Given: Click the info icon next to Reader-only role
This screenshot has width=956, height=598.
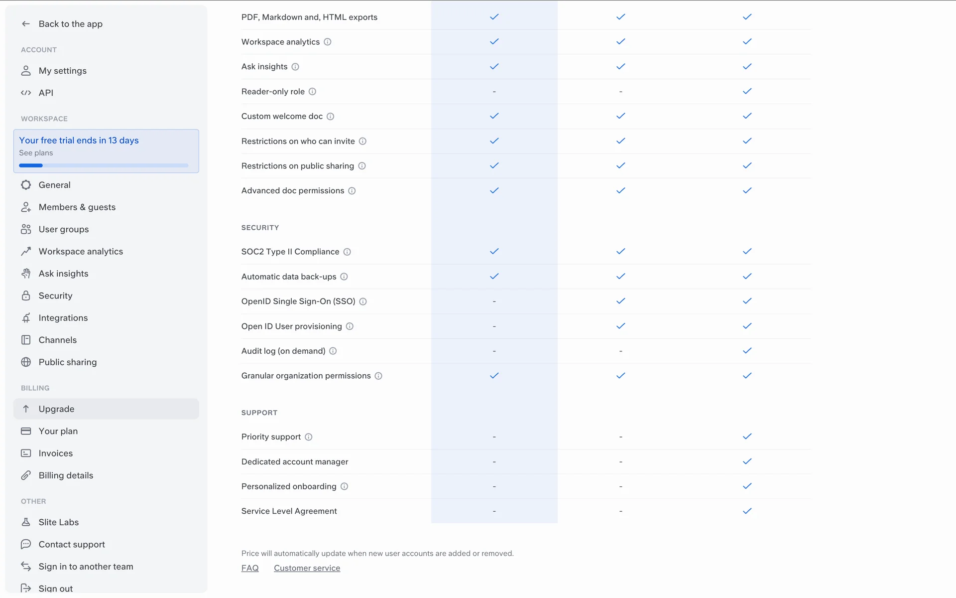Looking at the screenshot, I should pyautogui.click(x=312, y=92).
